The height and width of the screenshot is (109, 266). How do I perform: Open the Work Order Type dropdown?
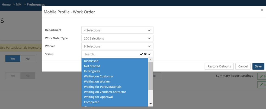(x=117, y=38)
